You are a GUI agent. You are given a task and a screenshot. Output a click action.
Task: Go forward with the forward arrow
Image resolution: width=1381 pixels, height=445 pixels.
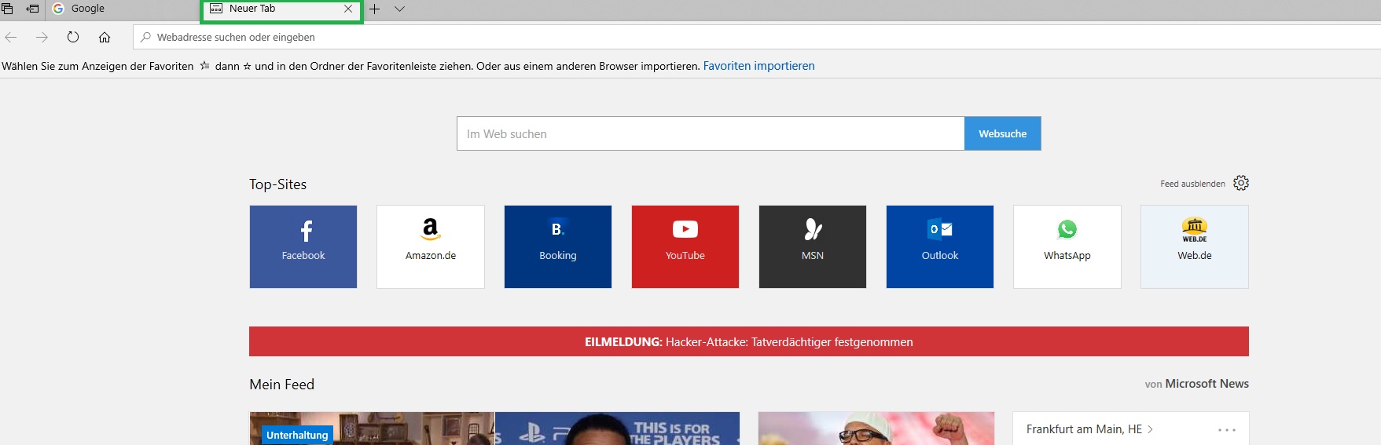click(x=42, y=37)
